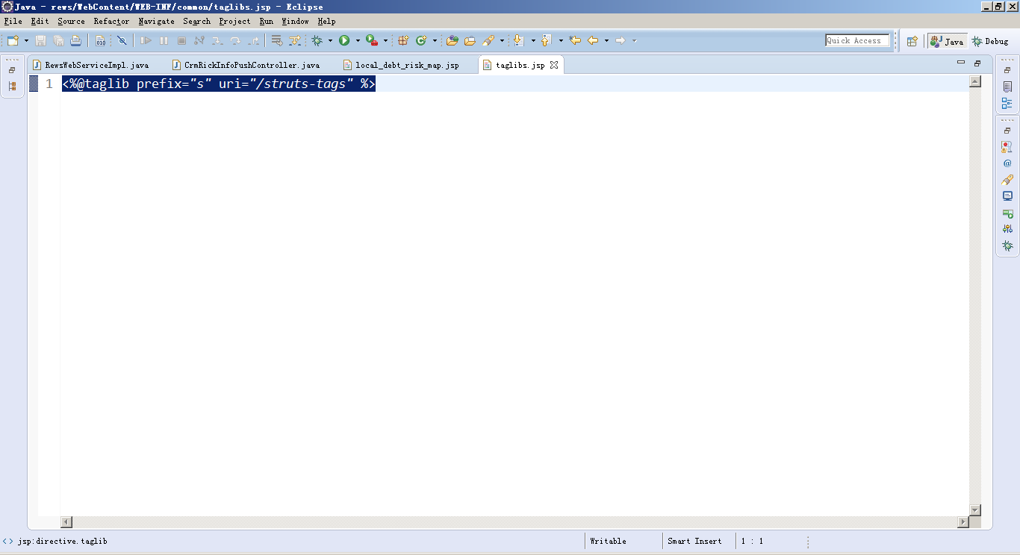
Task: Switch to the local_debt_risk_map.jsp tab
Action: pyautogui.click(x=401, y=66)
